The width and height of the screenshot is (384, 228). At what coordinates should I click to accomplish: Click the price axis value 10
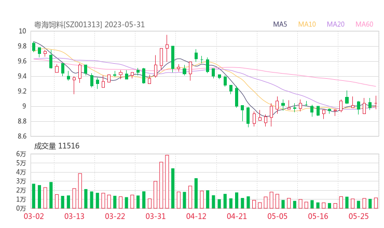22,31
